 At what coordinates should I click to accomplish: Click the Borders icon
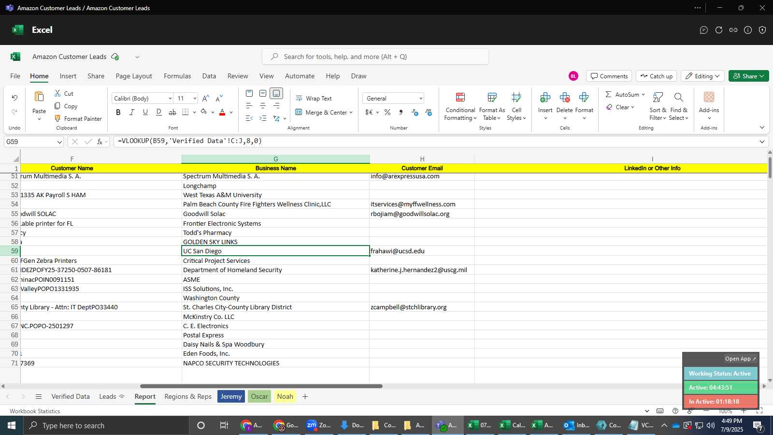tap(186, 112)
